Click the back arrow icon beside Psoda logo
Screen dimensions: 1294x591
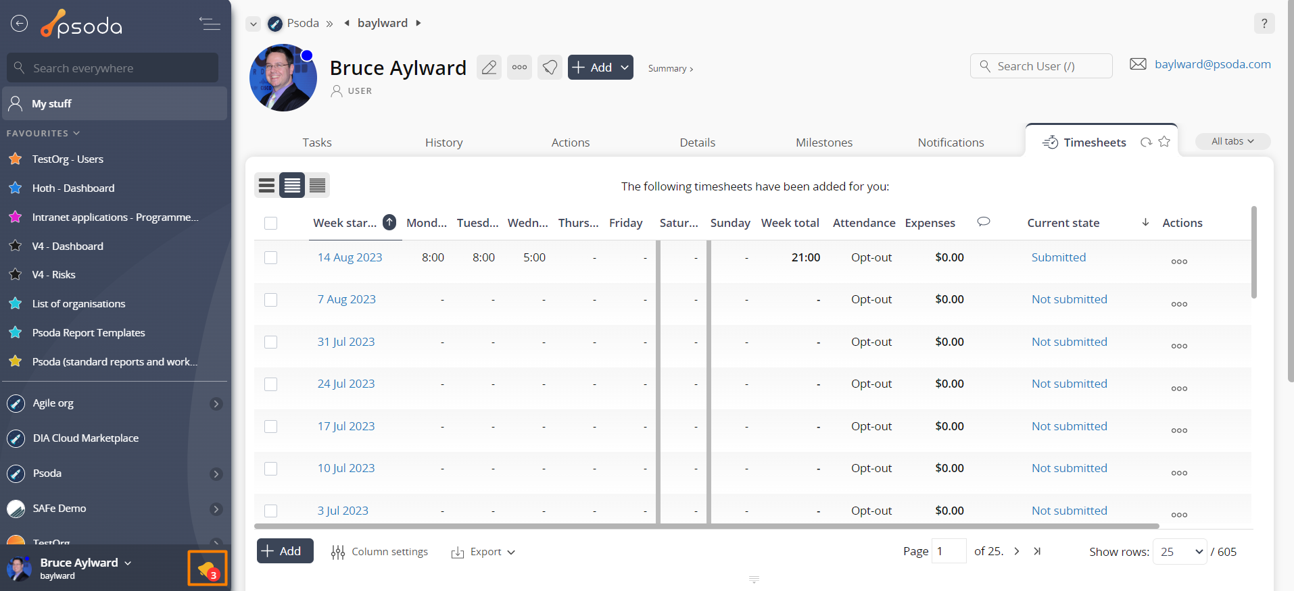[x=19, y=24]
